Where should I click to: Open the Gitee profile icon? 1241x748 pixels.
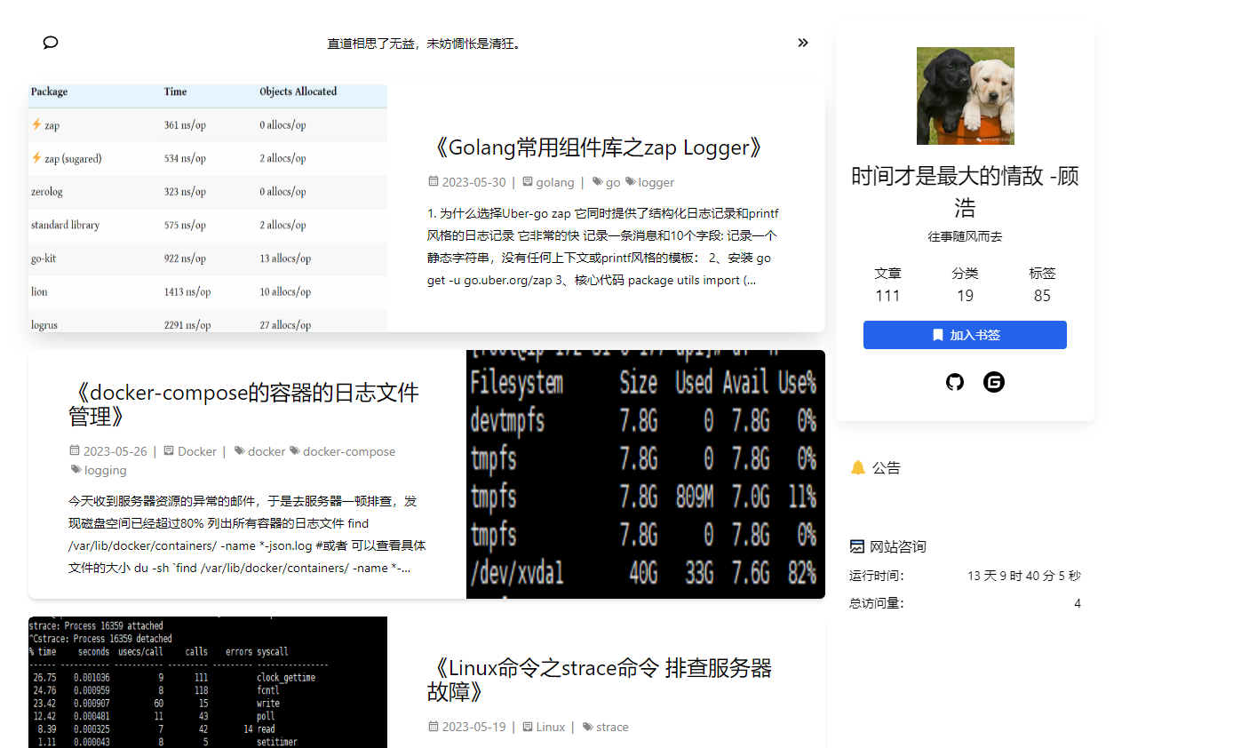(994, 382)
